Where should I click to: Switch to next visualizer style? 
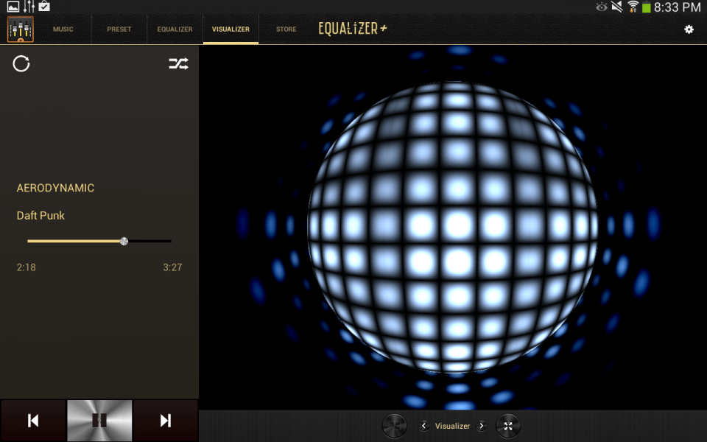click(x=482, y=426)
